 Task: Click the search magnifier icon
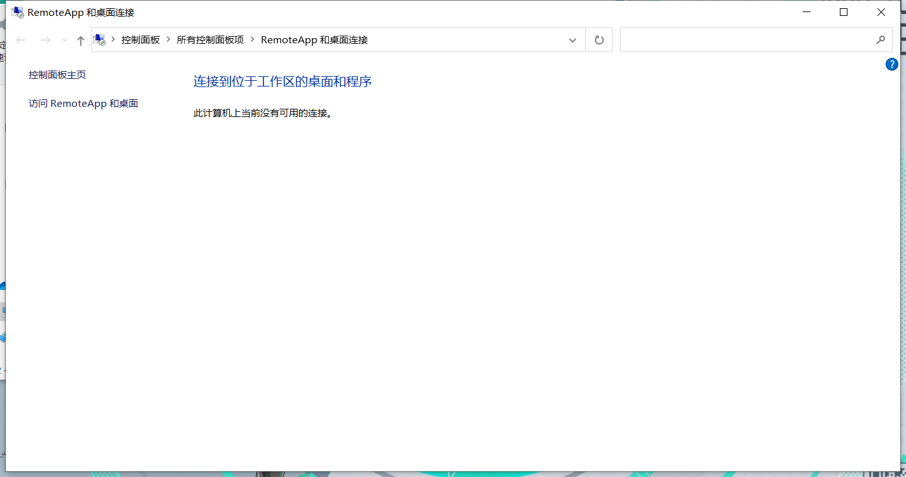tap(881, 40)
